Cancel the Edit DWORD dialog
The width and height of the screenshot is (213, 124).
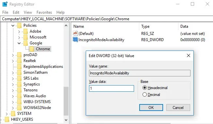[178, 108]
